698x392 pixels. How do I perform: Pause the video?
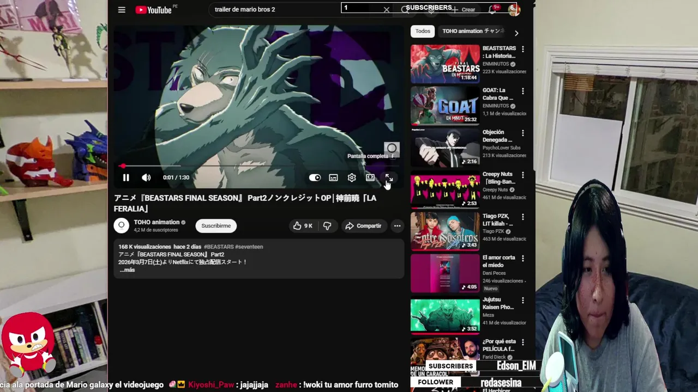pyautogui.click(x=126, y=177)
